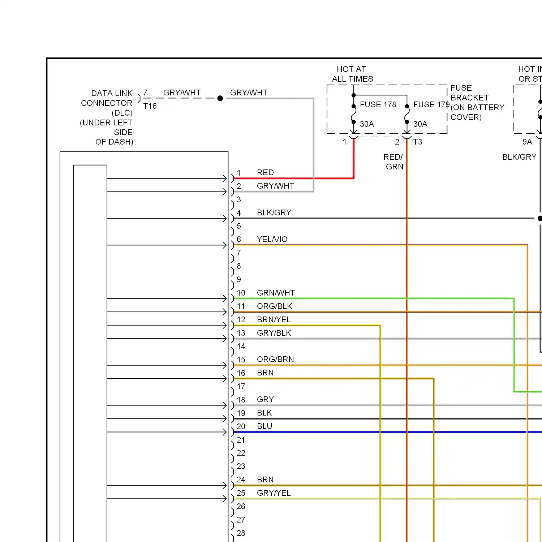
Task: Select the 30A rating under FUSE 179
Action: point(420,124)
